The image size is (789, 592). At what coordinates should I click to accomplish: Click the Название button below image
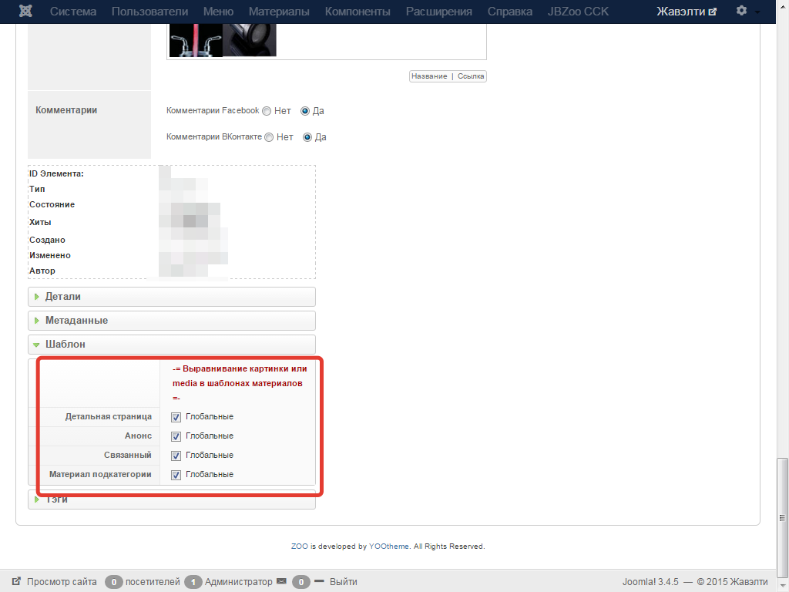429,76
